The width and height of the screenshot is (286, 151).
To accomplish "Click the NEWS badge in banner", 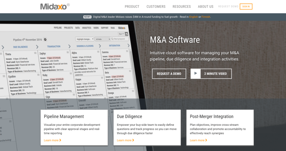I will pos(87,17).
